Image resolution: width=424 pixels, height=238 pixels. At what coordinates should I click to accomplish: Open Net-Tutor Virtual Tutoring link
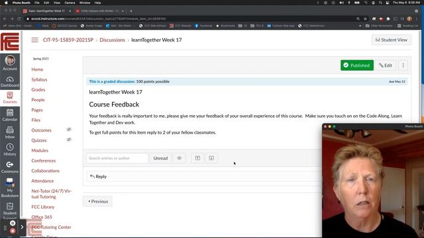52,194
